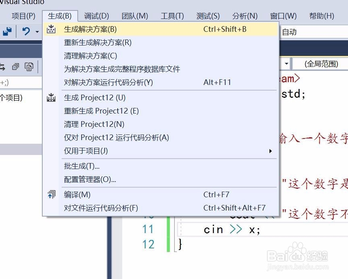Open the 团队(M) menu
Image resolution: width=348 pixels, height=279 pixels.
(x=135, y=16)
